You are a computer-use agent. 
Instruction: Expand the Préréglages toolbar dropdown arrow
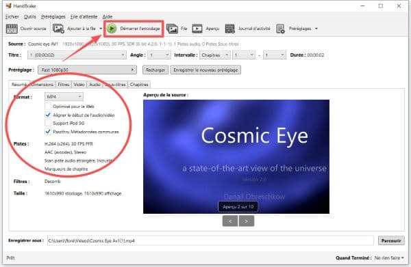(x=316, y=29)
